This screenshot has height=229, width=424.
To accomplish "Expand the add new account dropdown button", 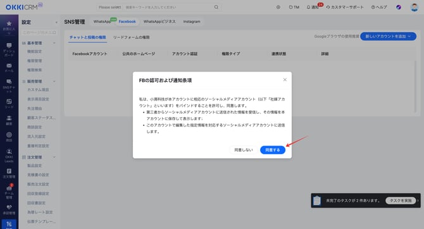I will click(388, 36).
